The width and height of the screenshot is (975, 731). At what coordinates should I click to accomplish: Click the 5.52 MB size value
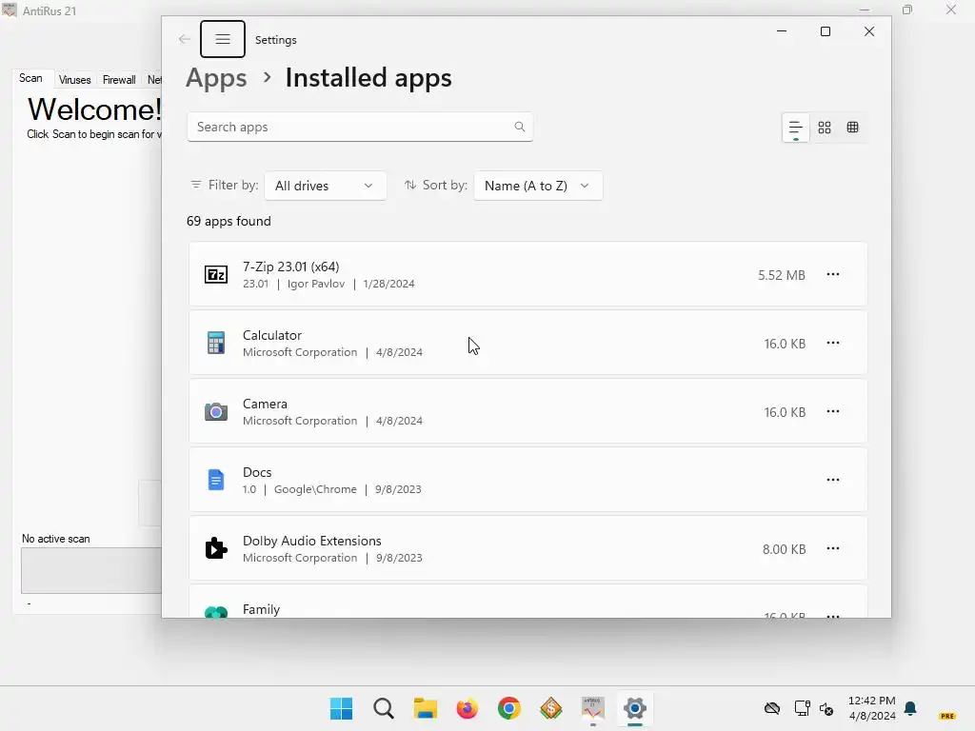[x=782, y=275]
